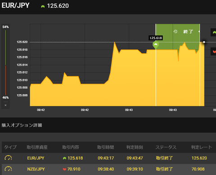Image resolution: width=216 pixels, height=175 pixels.
Task: Click the 125.620 y-axis price label
Action: (x=22, y=42)
